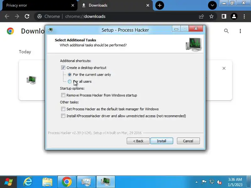Minimize the Process Hacker setup window
Screen dimensions: 251x188
point(176,29)
